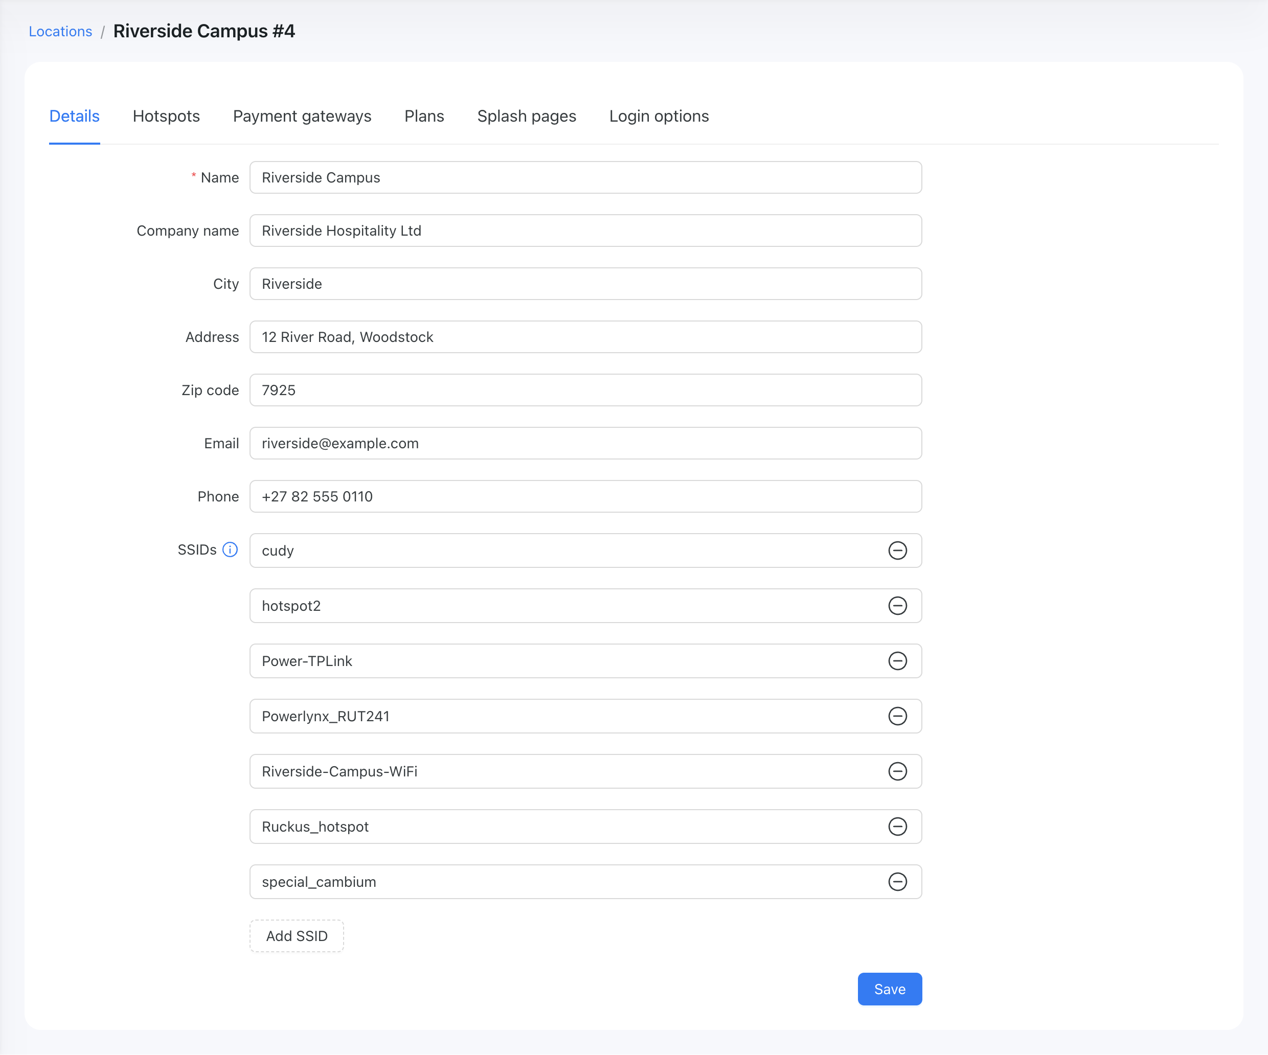This screenshot has width=1268, height=1055.
Task: Edit the Company name field
Action: tap(585, 231)
